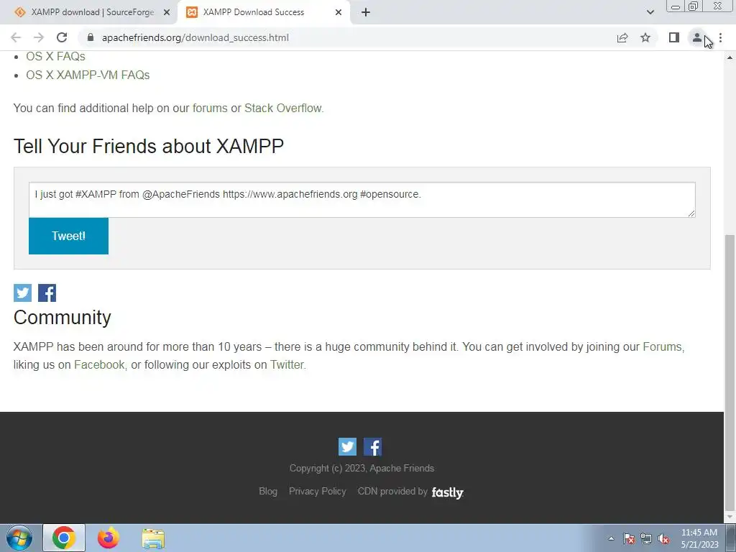Click the Chrome taskbar icon
This screenshot has width=736, height=552.
point(64,538)
